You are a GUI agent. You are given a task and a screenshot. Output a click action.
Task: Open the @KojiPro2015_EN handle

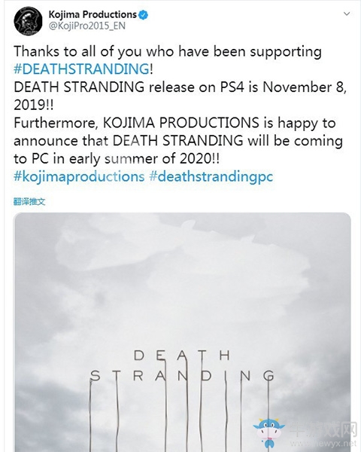[87, 26]
